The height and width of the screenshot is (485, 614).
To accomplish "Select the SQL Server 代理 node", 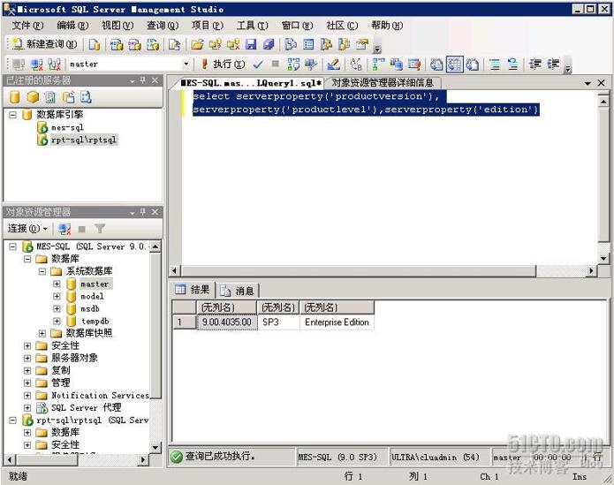I will [x=87, y=407].
